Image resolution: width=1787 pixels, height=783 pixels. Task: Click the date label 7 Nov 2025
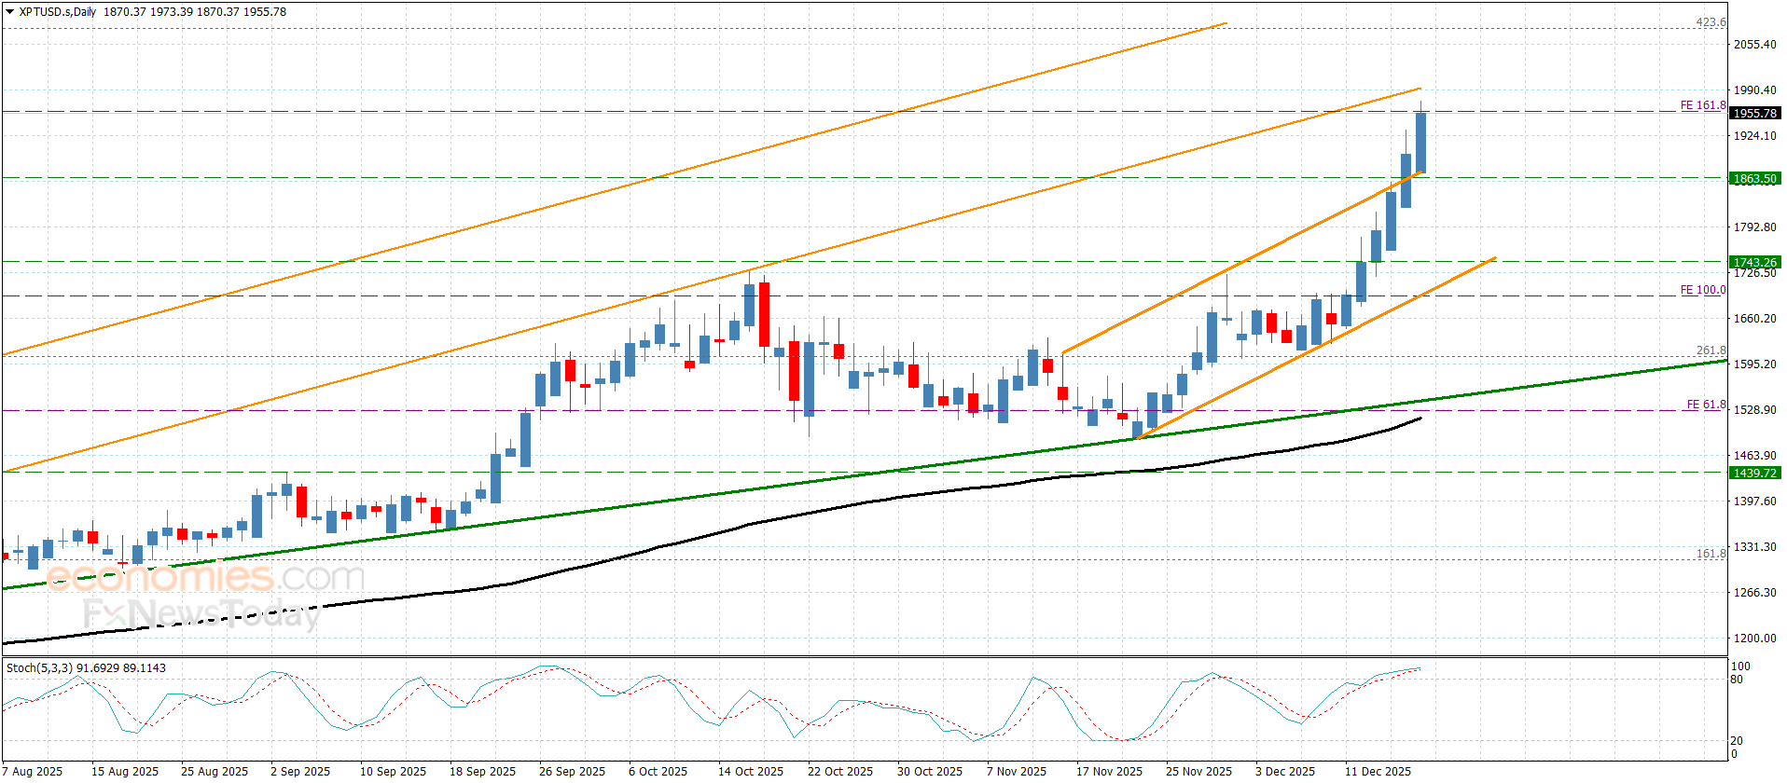1017,771
